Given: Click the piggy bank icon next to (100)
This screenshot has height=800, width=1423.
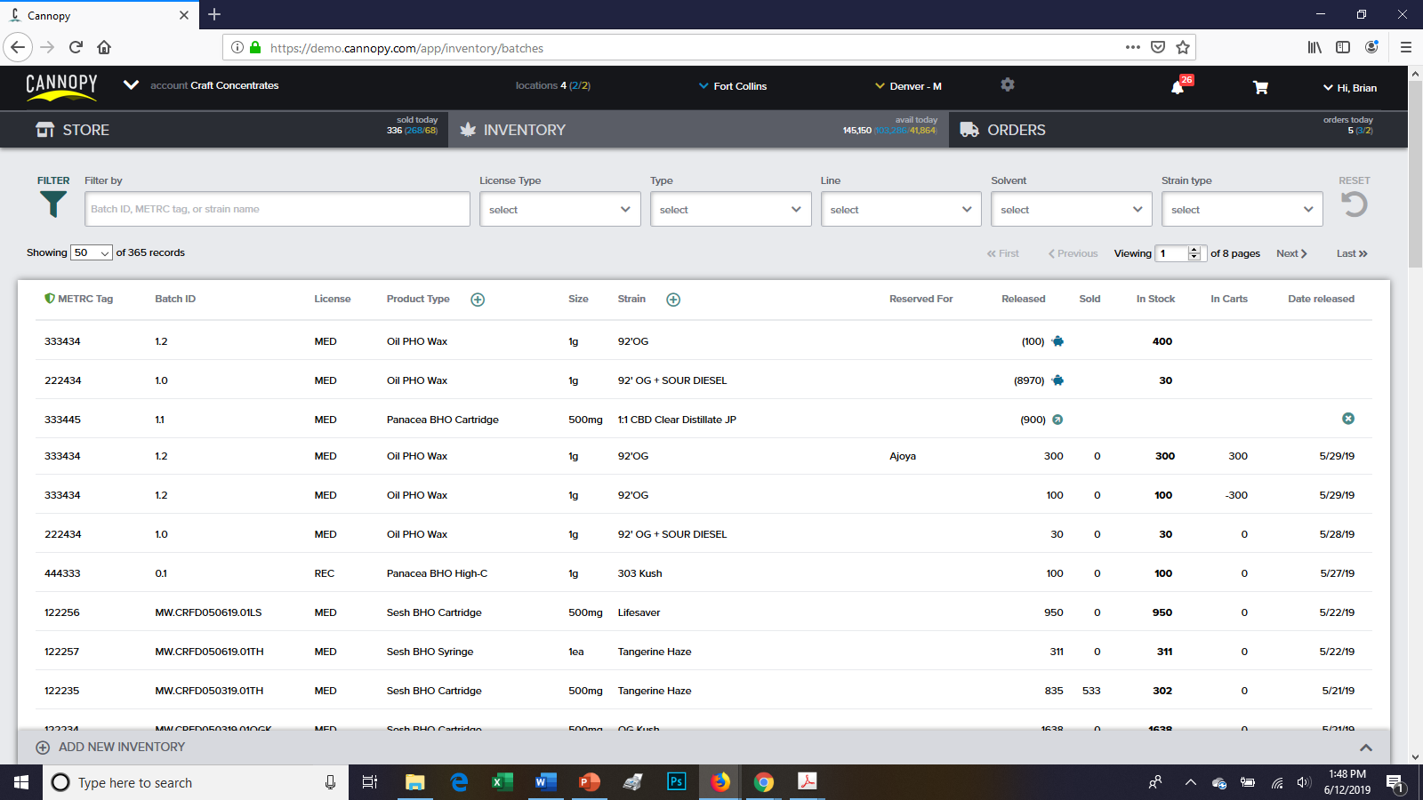Looking at the screenshot, I should pos(1057,340).
